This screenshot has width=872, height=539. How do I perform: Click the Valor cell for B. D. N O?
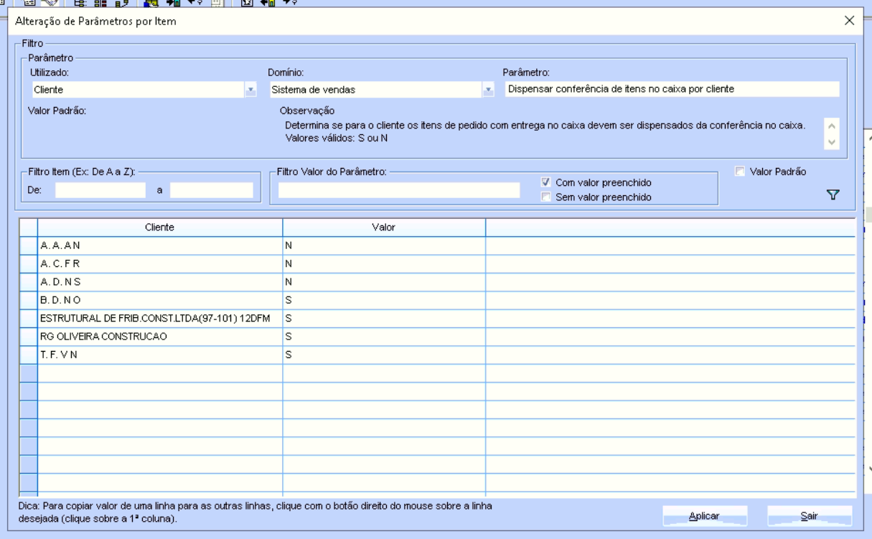(384, 299)
